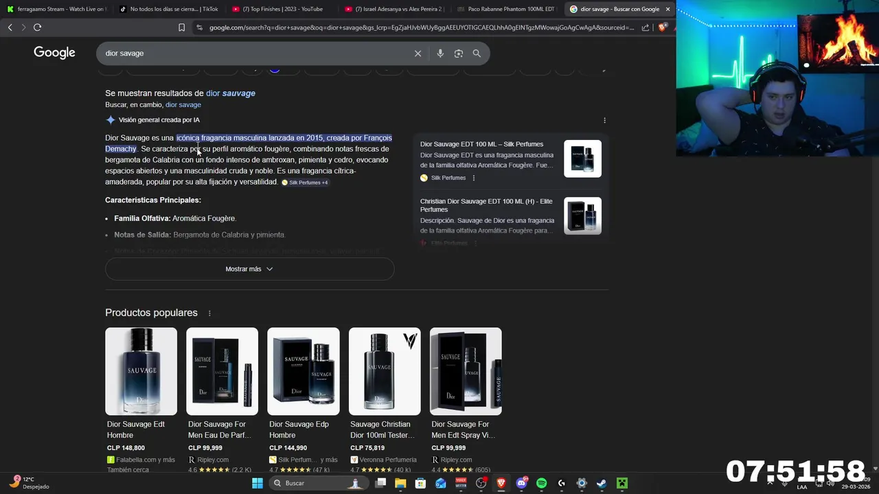This screenshot has width=879, height=494.
Task: Open Windows Start menu
Action: (x=258, y=483)
